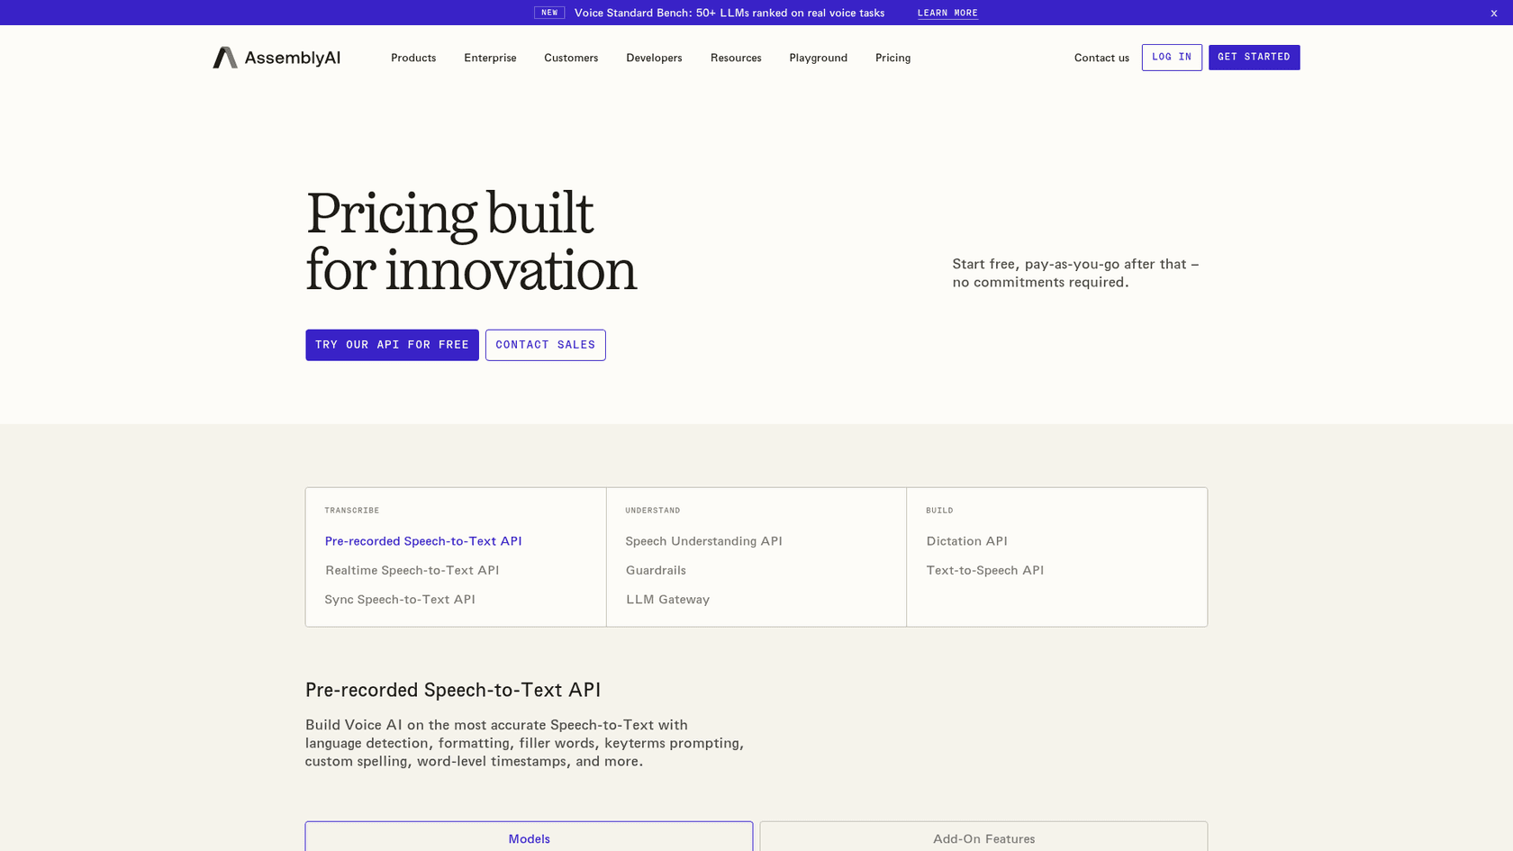Go to the Customers page
The height and width of the screenshot is (851, 1513).
pyautogui.click(x=571, y=58)
